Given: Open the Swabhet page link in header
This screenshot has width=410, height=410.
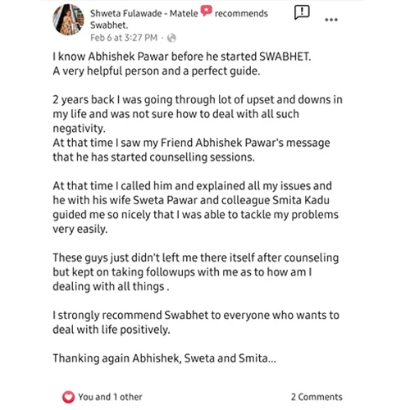Looking at the screenshot, I should coord(109,25).
